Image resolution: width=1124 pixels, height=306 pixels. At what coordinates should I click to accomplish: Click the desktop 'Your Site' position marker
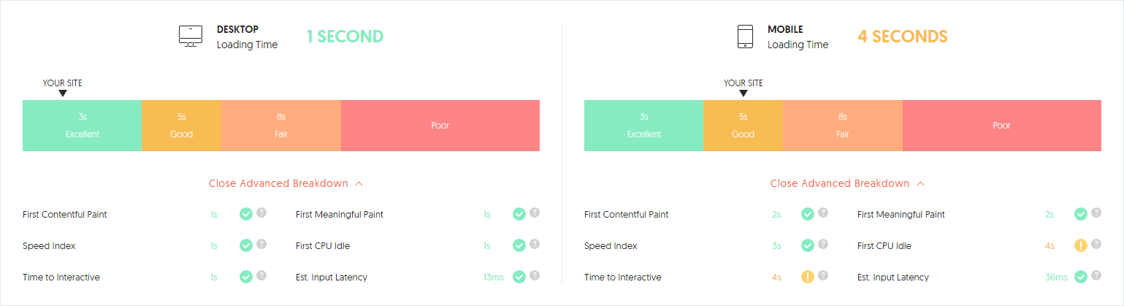[63, 93]
